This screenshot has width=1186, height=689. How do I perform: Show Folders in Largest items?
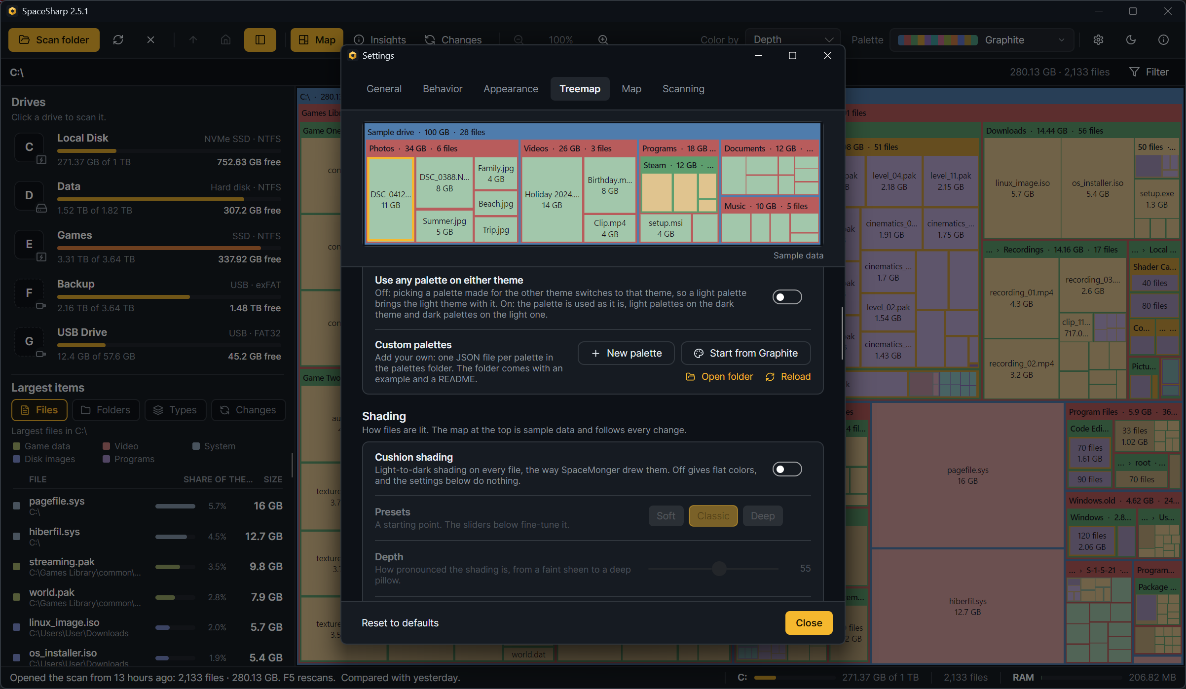(106, 410)
